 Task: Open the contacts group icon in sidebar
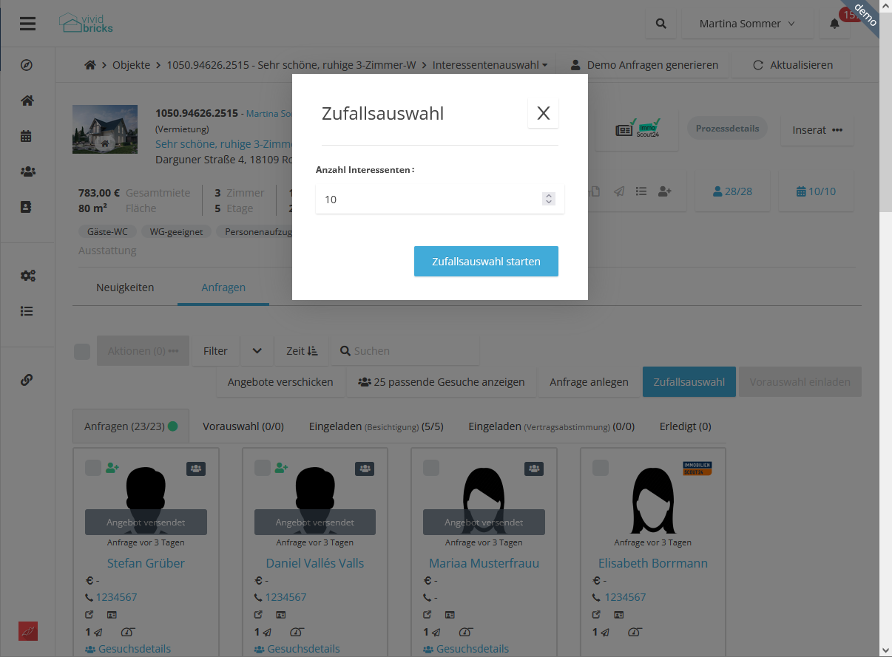click(27, 171)
